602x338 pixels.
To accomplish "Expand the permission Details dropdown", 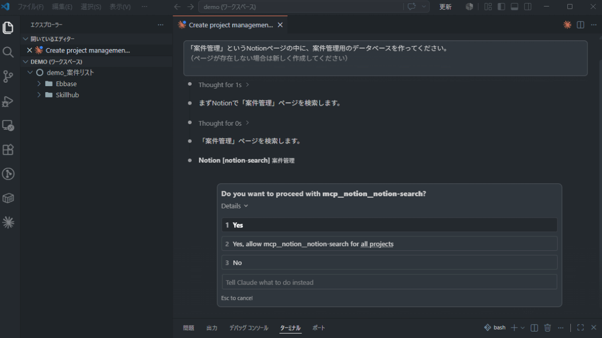I will 235,206.
